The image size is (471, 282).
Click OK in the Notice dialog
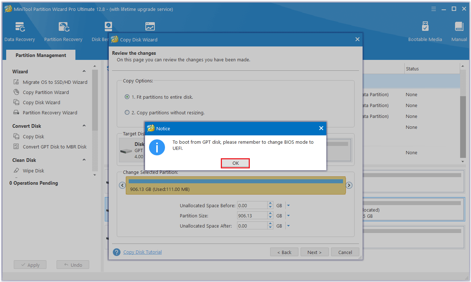pyautogui.click(x=235, y=163)
